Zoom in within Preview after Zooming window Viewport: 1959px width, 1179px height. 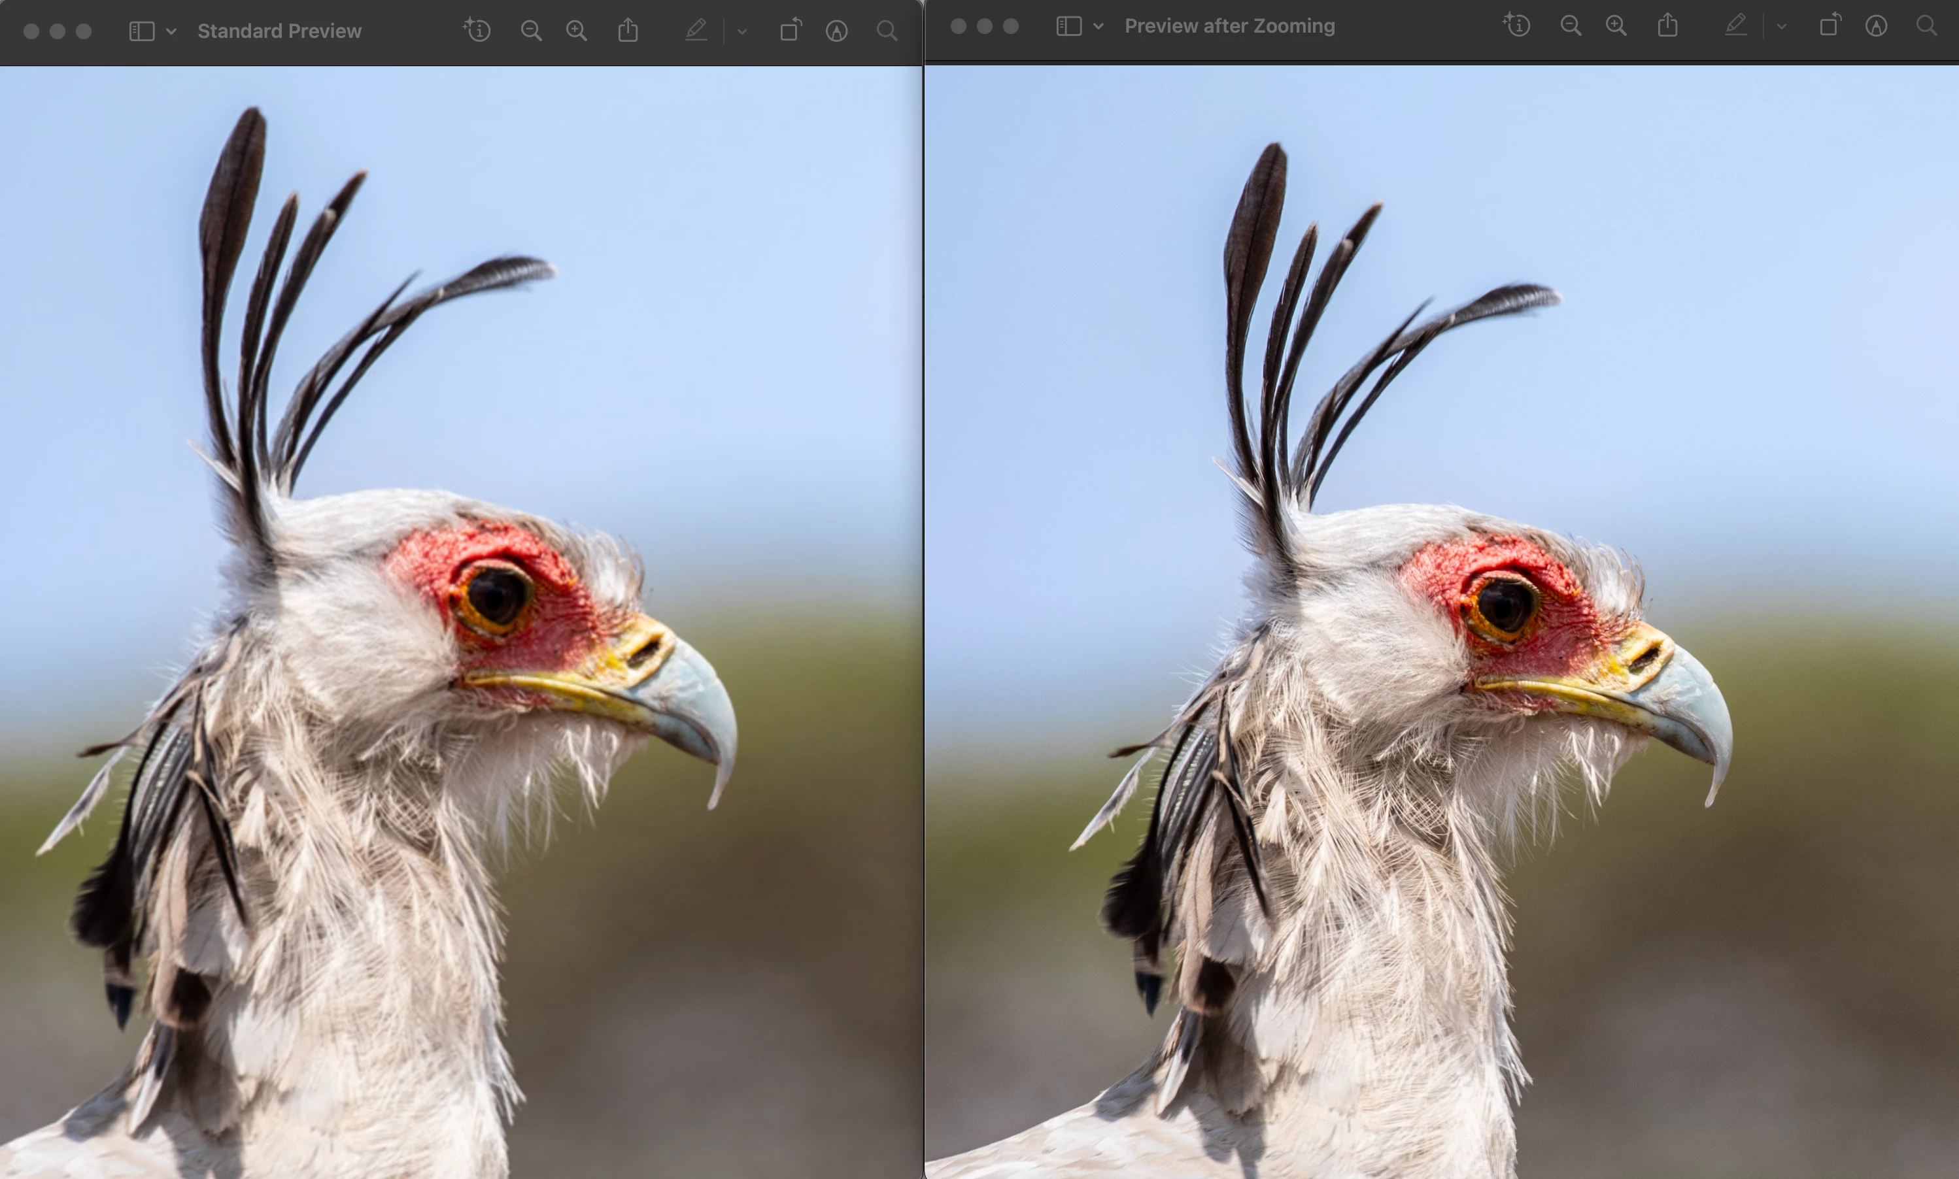[1616, 25]
